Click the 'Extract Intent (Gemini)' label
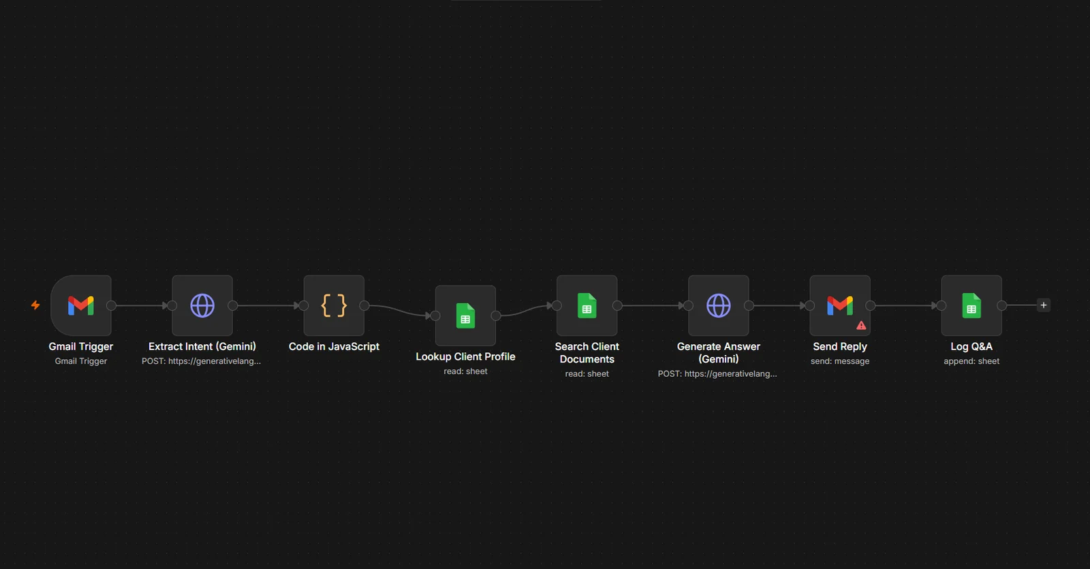1090x569 pixels. point(202,346)
